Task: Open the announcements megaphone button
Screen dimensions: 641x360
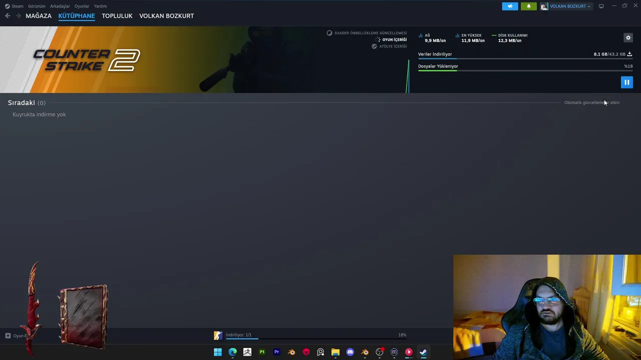Action: tap(510, 6)
